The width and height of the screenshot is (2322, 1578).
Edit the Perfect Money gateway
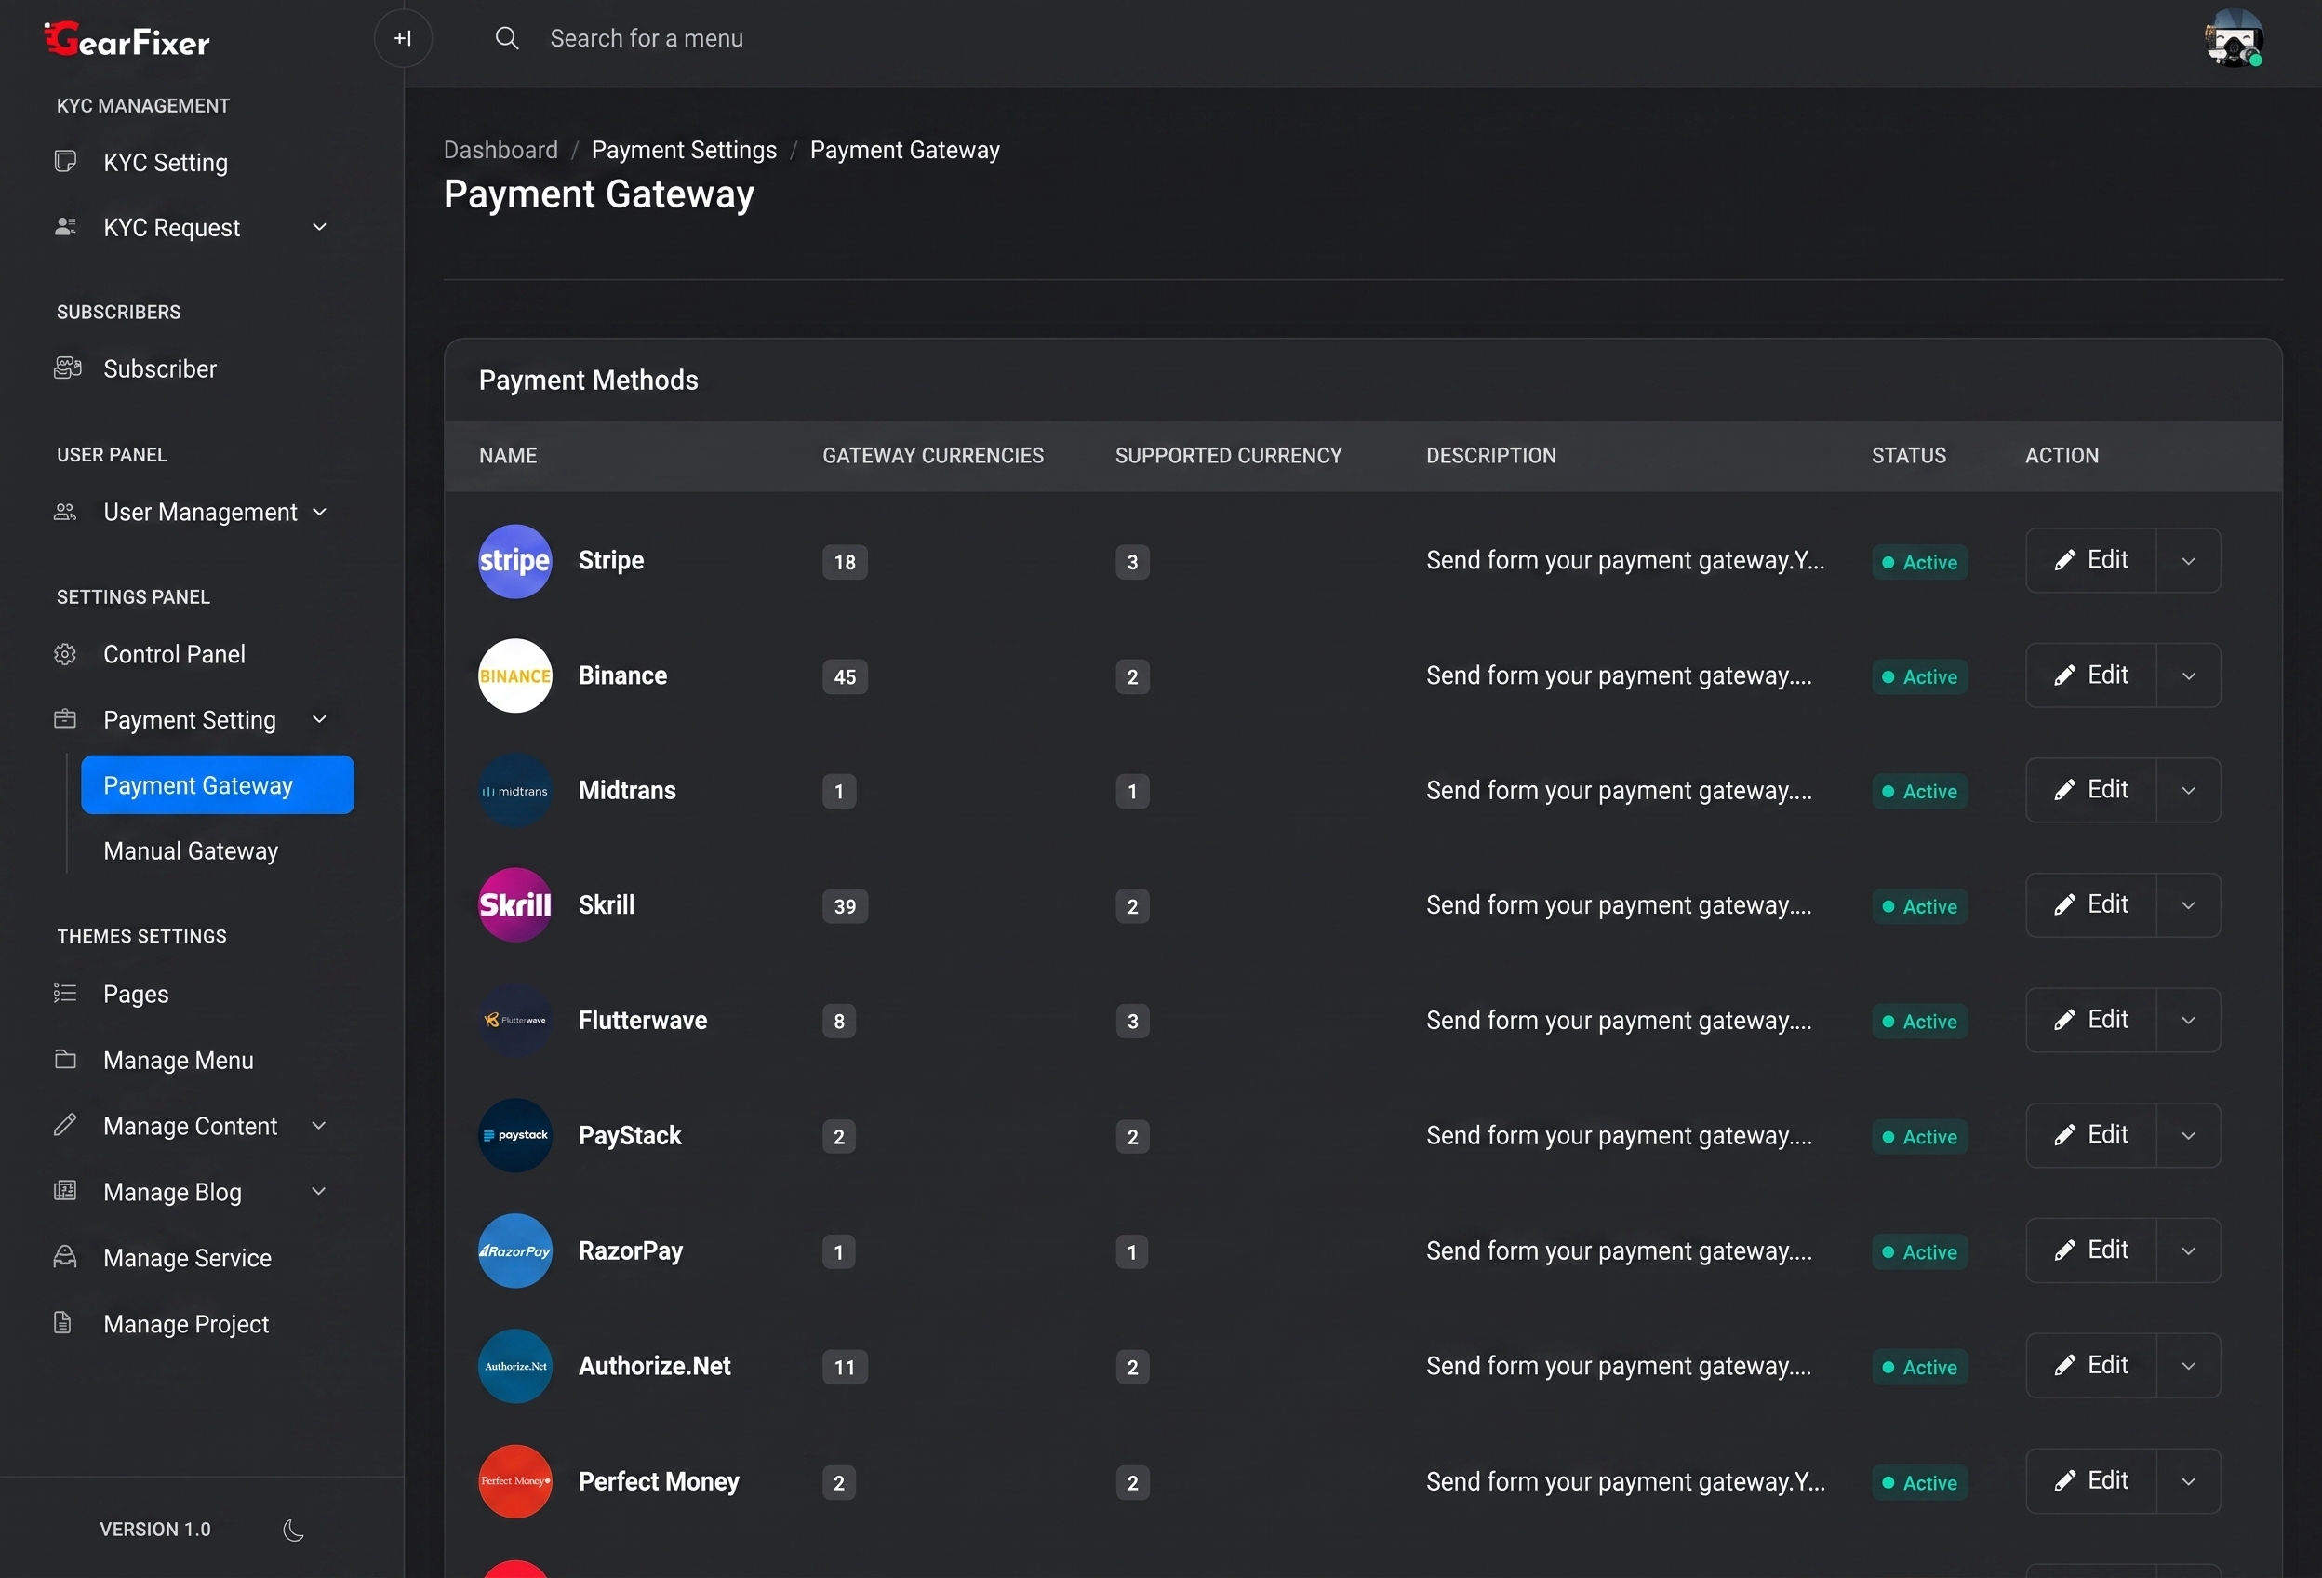click(2090, 1481)
